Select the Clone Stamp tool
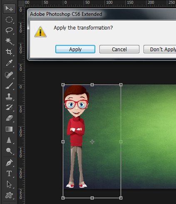Image resolution: width=176 pixels, height=204 pixels. (9, 97)
